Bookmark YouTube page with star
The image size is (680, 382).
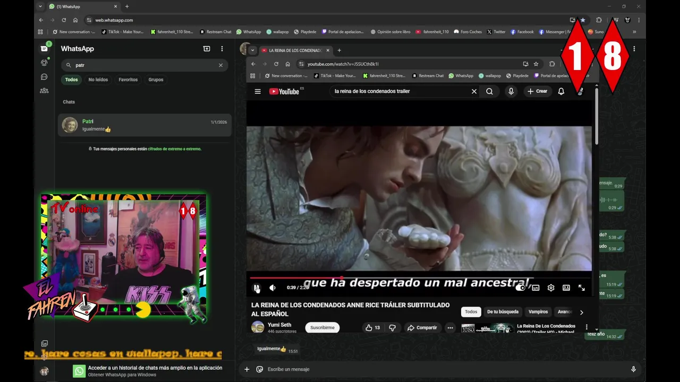click(x=536, y=64)
